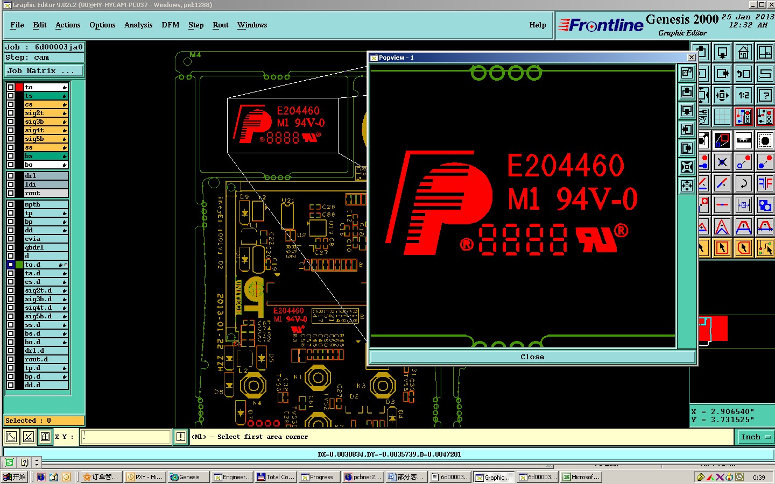Viewport: 775px width, 484px height.
Task: Click the red-blue horizontal line icon
Action: [x=722, y=205]
